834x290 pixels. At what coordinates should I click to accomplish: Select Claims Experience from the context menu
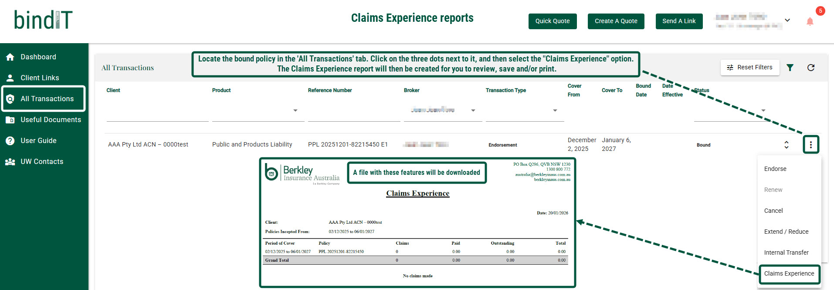point(789,273)
